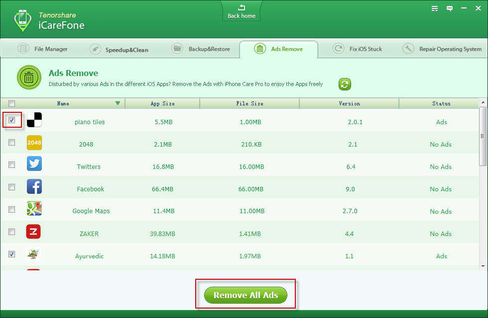The height and width of the screenshot is (318, 488).
Task: Click the vertical scrollbar thumb
Action: click(483, 136)
